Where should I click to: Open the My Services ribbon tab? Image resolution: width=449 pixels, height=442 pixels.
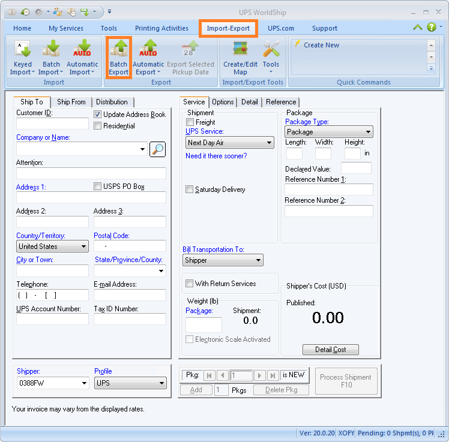coord(66,28)
